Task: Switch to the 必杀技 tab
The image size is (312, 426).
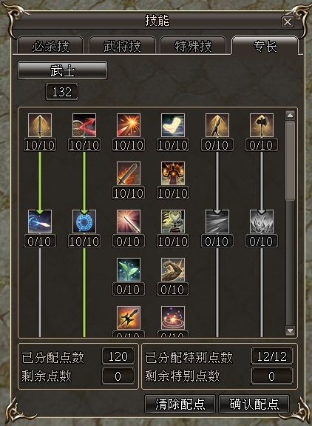Action: click(x=50, y=45)
